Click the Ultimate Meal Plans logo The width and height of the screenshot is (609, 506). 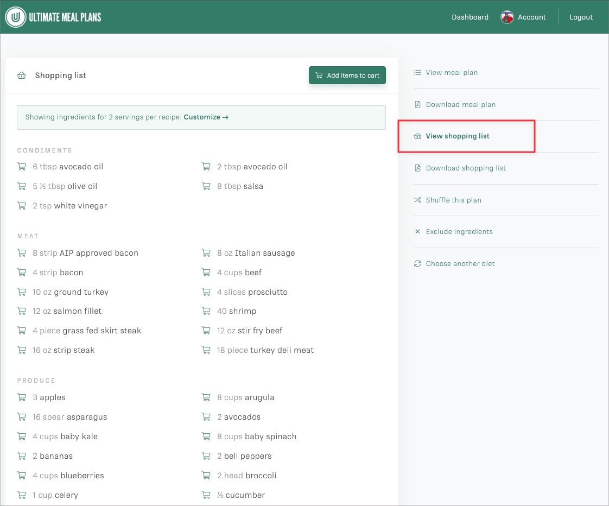(53, 17)
